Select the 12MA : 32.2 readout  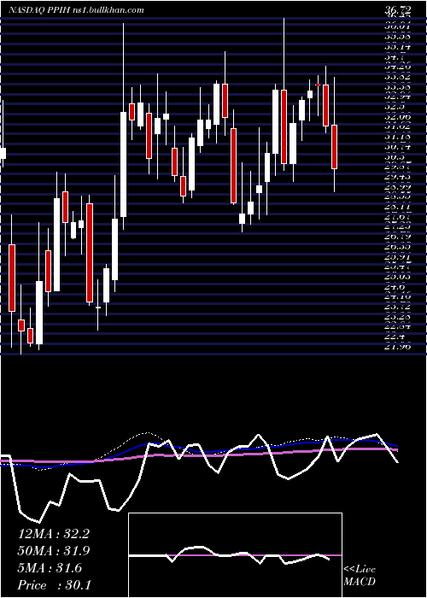coord(54,534)
